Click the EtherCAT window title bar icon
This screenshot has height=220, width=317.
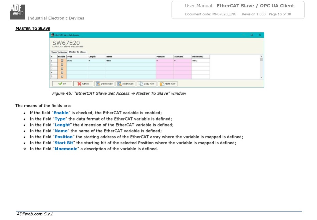[x=52, y=35]
